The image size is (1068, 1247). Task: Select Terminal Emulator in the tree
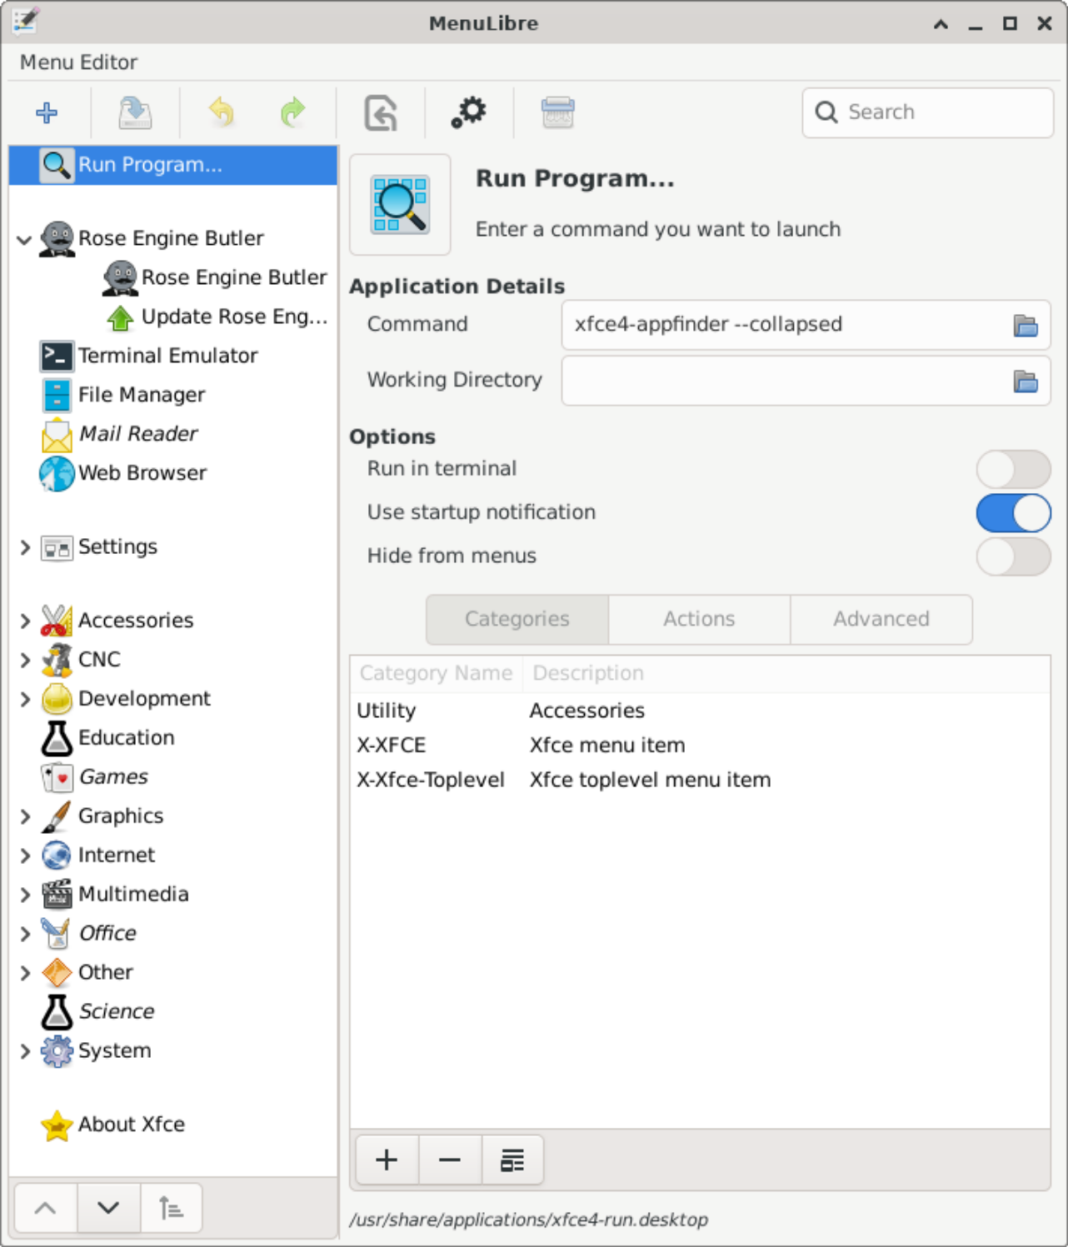point(173,356)
